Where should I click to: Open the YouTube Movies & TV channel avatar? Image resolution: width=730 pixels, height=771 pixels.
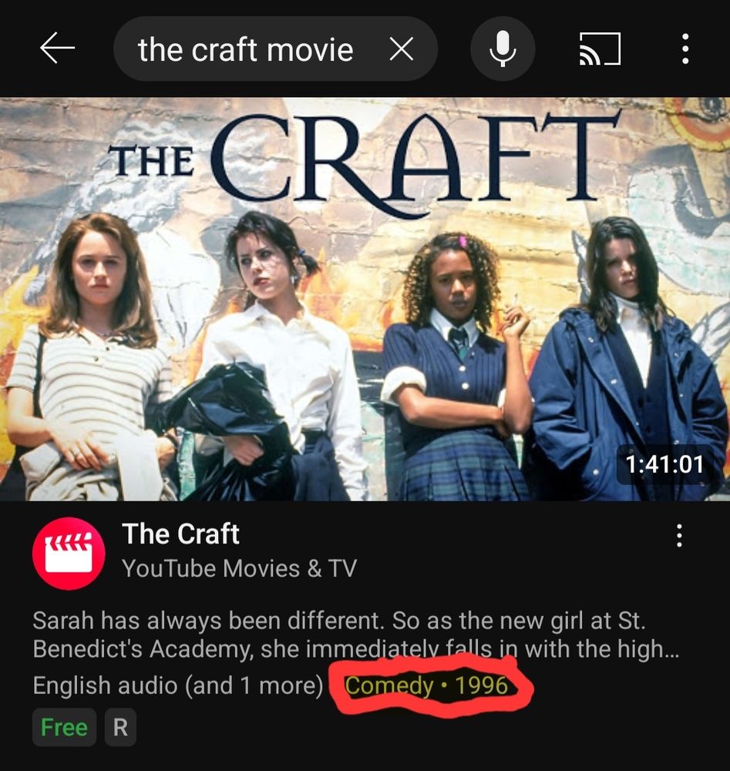69,553
